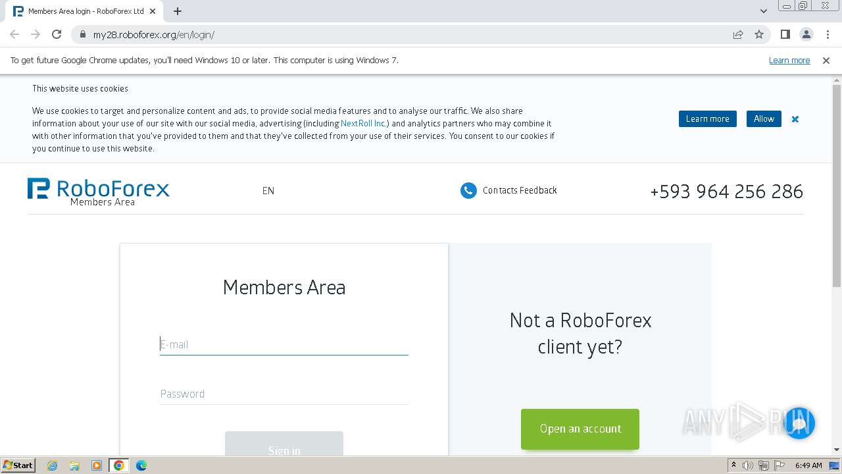Click into the E-mail input field
842x474 pixels.
(284, 344)
